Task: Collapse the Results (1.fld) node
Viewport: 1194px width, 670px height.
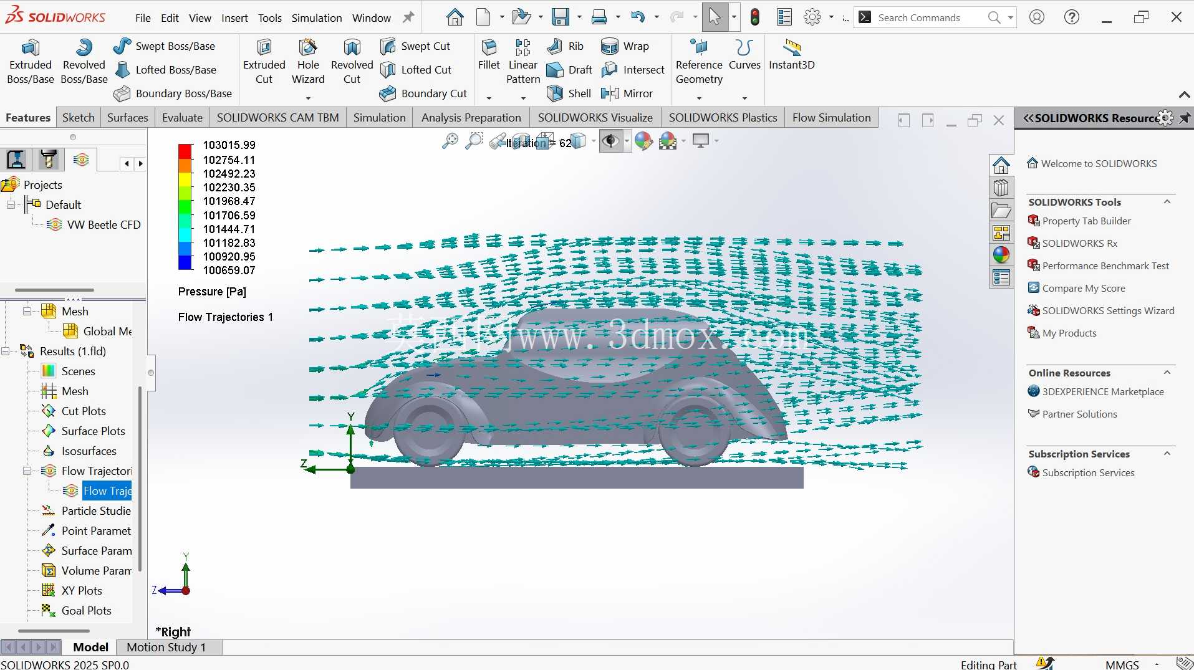Action: pos(6,351)
